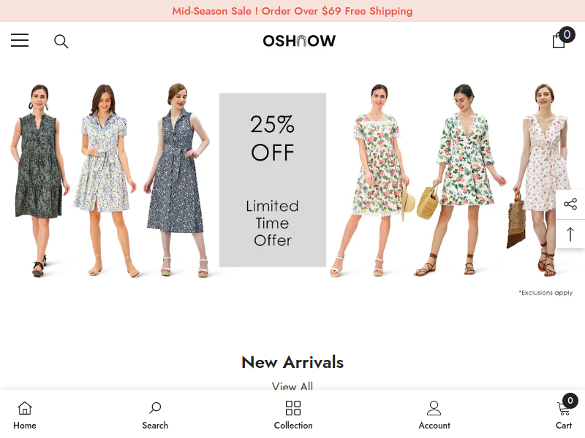The height and width of the screenshot is (438, 585).
Task: Open the Account tab in bottom bar
Action: (434, 415)
